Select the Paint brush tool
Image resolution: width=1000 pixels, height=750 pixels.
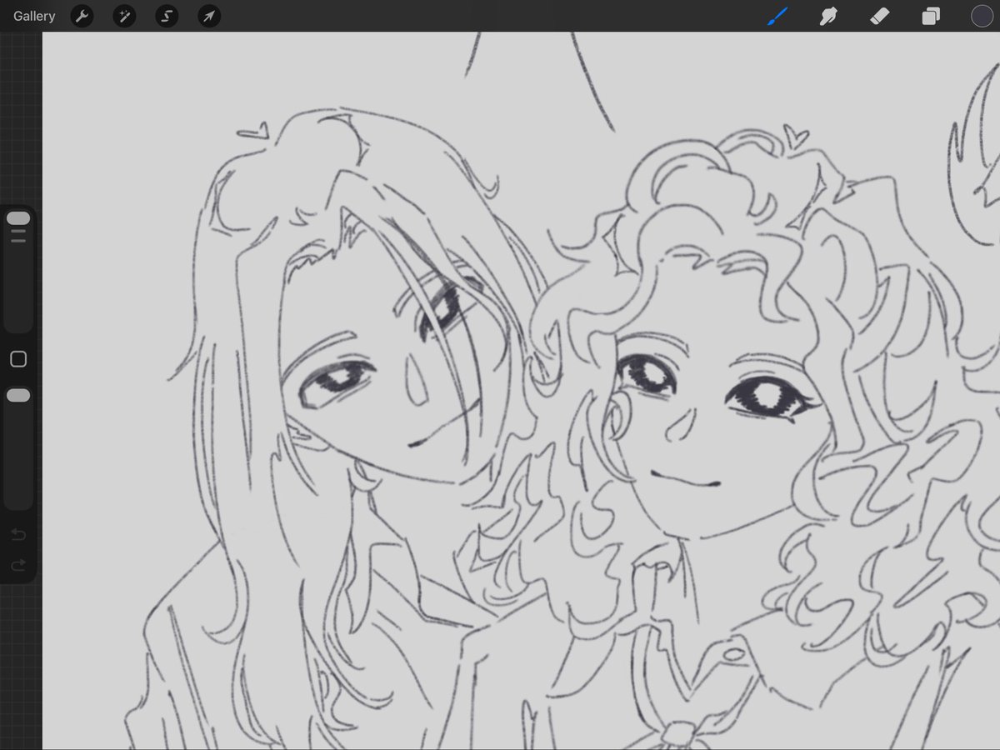pyautogui.click(x=777, y=16)
